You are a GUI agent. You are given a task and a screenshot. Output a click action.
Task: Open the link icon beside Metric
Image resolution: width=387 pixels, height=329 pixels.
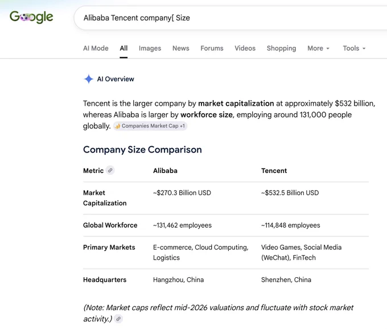(110, 170)
